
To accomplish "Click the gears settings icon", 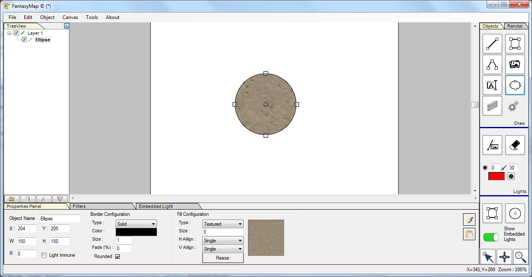I will 513,107.
